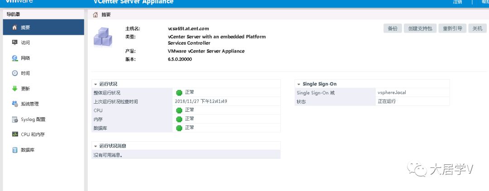Click the Syslog 配置 icon
This screenshot has width=489, height=191.
14,119
